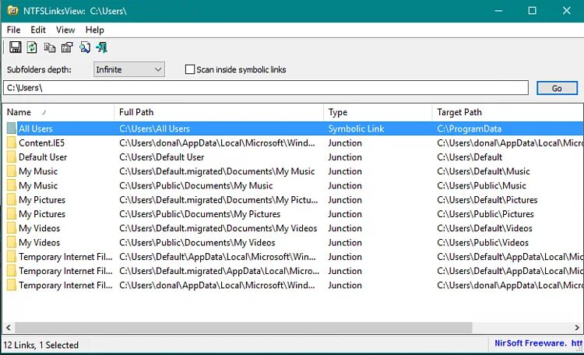Image resolution: width=584 pixels, height=355 pixels.
Task: Click the 12 Links, 1 Selected status text
Action: [41, 345]
